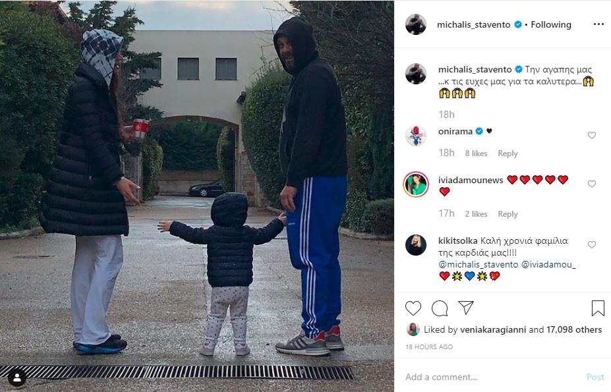Like the iviadamounews comment heart

click(591, 184)
